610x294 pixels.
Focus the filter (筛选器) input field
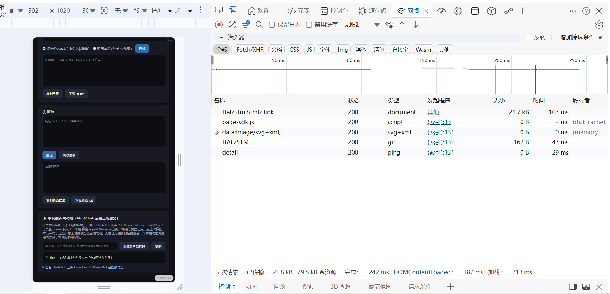[367, 37]
